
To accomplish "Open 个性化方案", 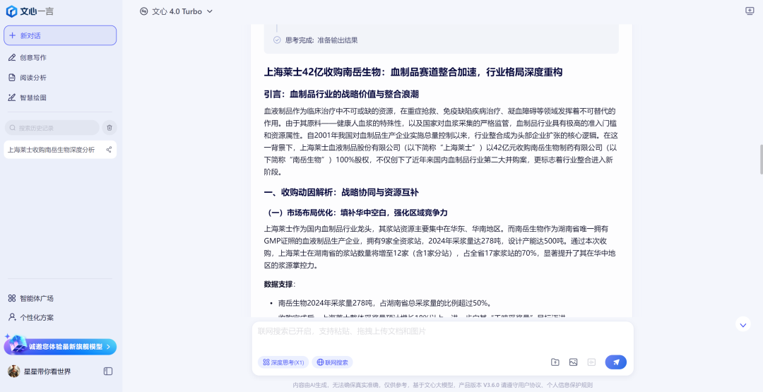I will (31, 317).
